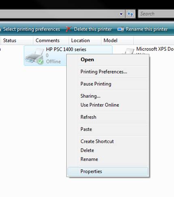The image size is (174, 197).
Task: Click the refresh arrows icon by address bar
Action: 130,14
